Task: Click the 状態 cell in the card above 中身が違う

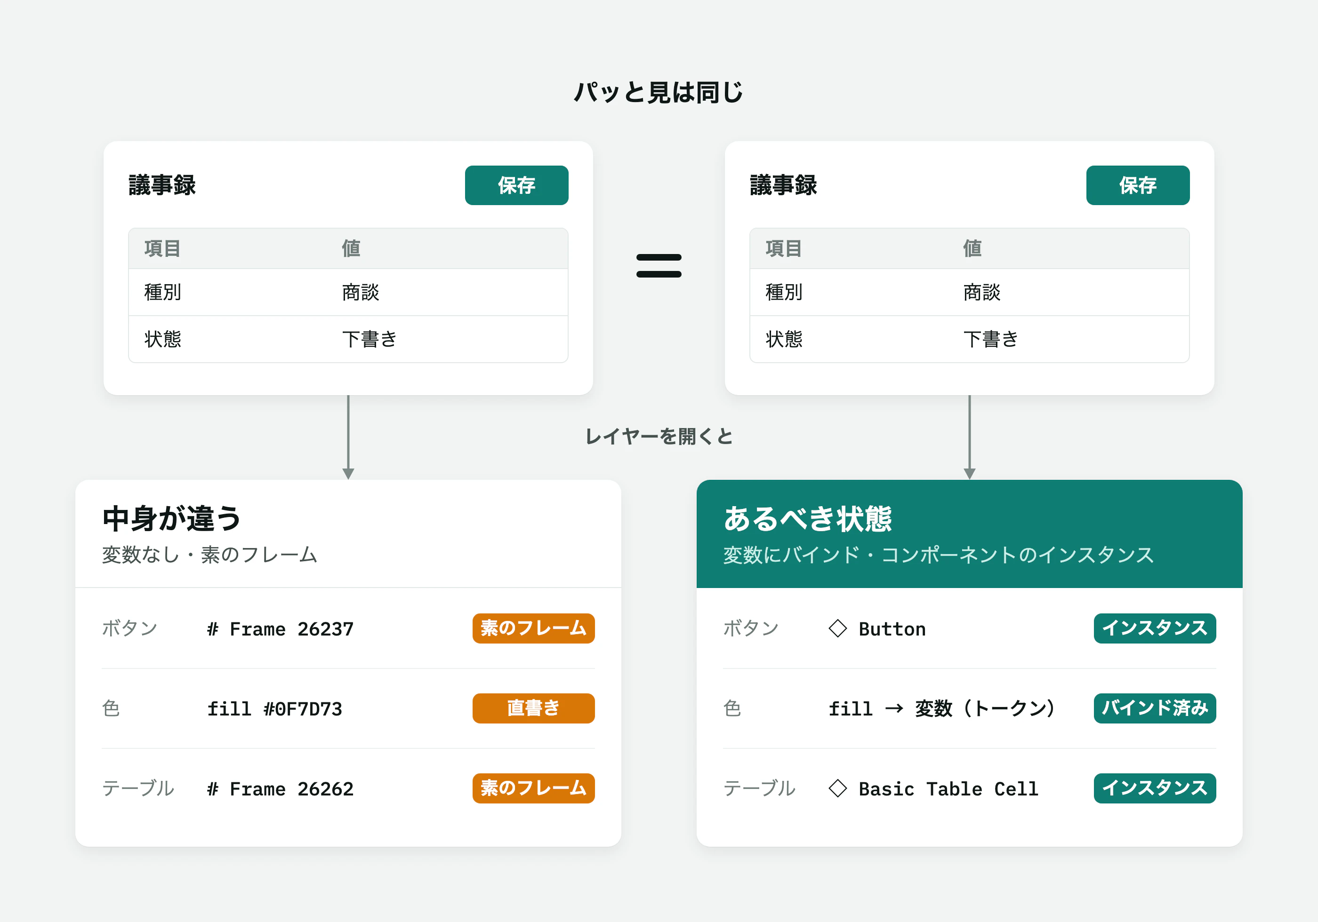Action: coord(162,339)
